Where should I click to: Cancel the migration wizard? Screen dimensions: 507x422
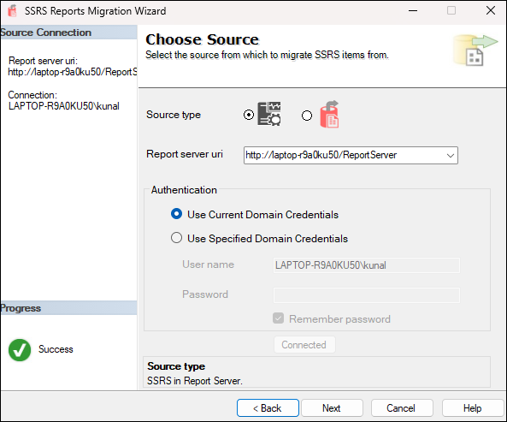click(402, 408)
